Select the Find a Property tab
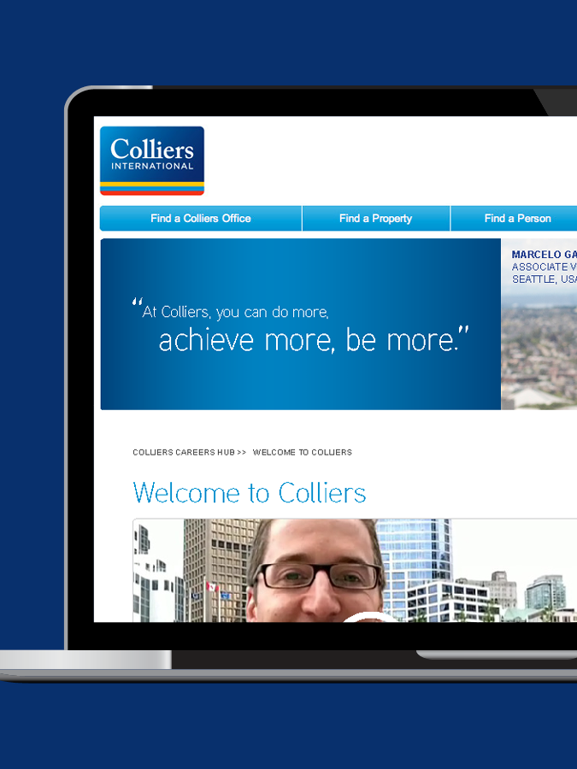Screen dimensions: 577x769 coord(376,218)
